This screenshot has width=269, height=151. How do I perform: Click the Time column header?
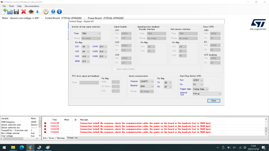[x=54, y=120]
